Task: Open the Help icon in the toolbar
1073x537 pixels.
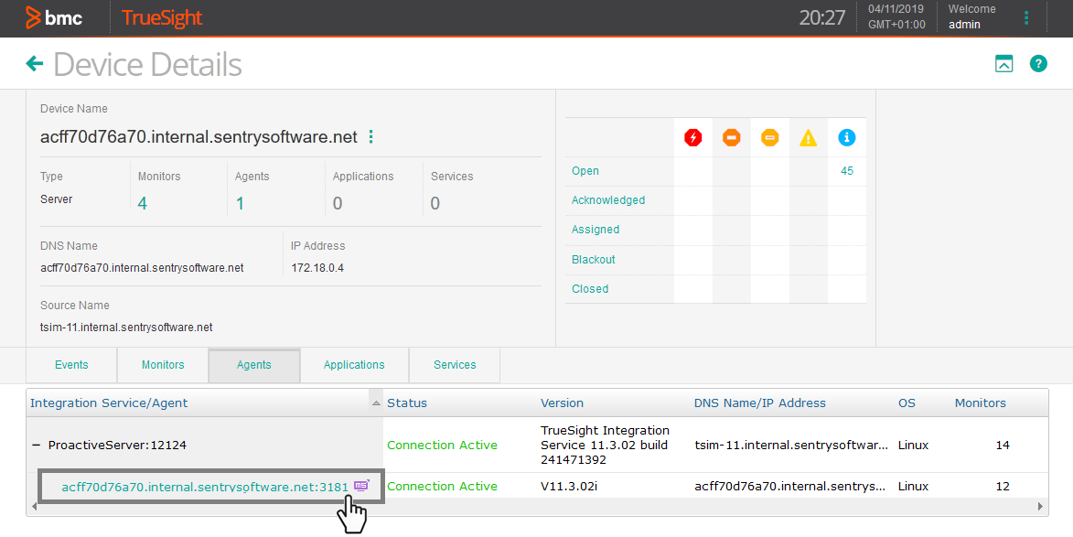Action: 1038,63
